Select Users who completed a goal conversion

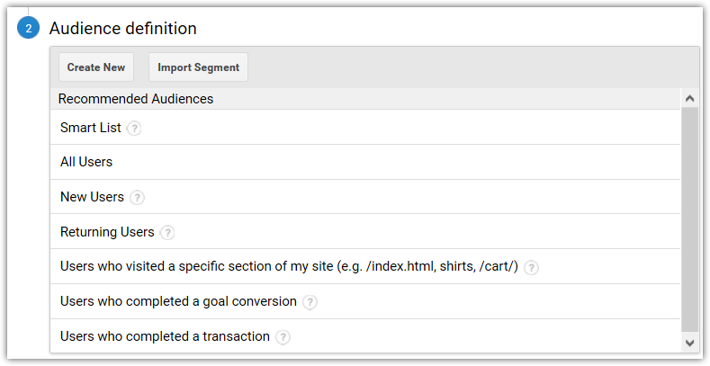click(365, 301)
